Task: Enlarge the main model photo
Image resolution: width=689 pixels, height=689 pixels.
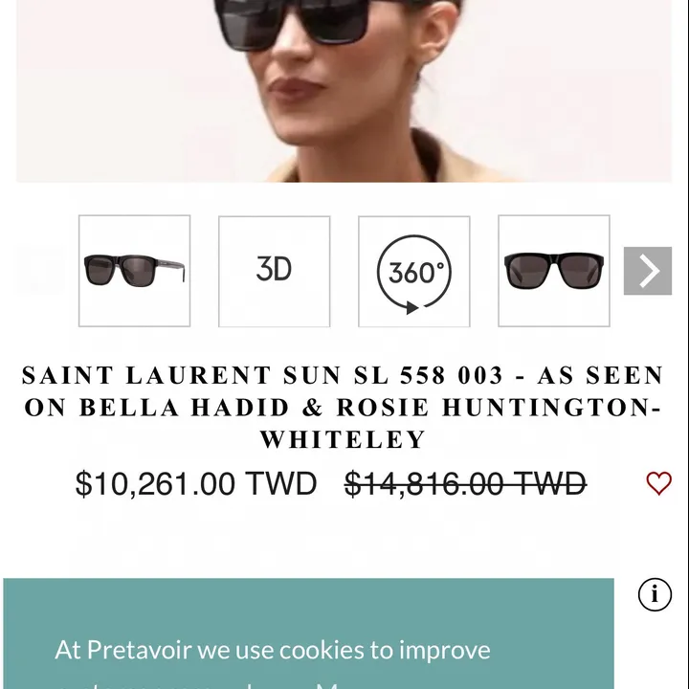Action: pos(344,91)
